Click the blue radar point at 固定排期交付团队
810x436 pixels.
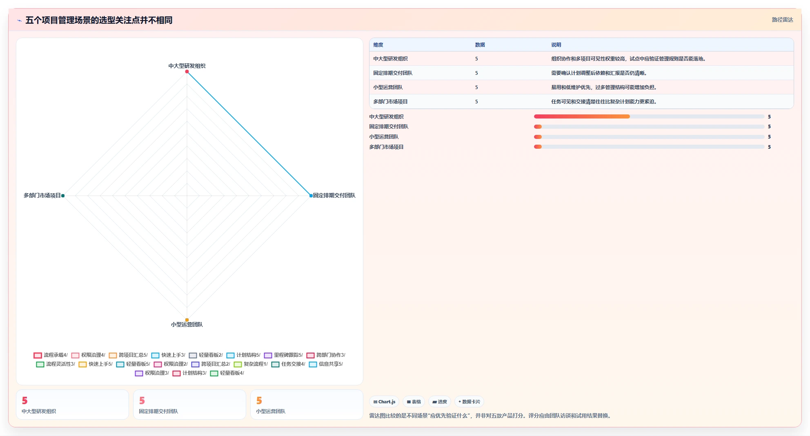[x=311, y=196]
